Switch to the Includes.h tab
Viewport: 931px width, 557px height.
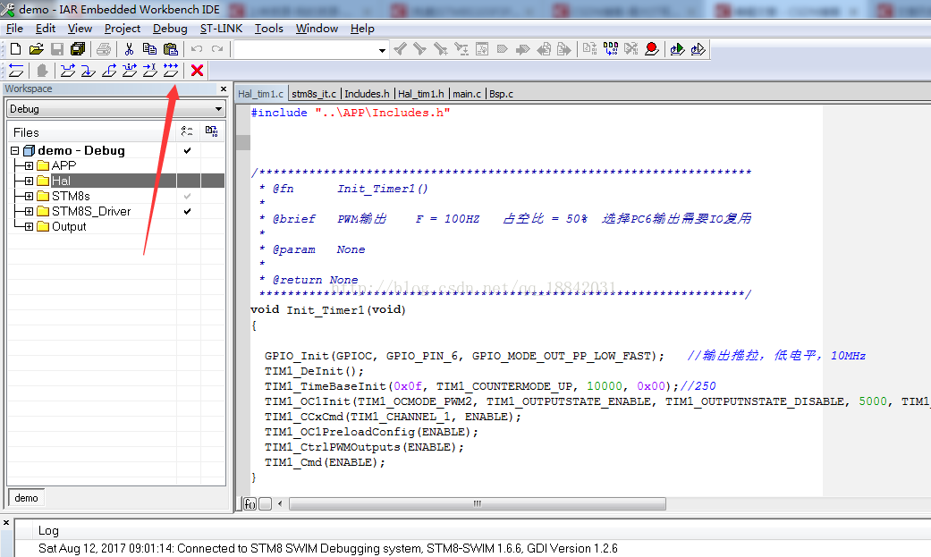pos(367,94)
